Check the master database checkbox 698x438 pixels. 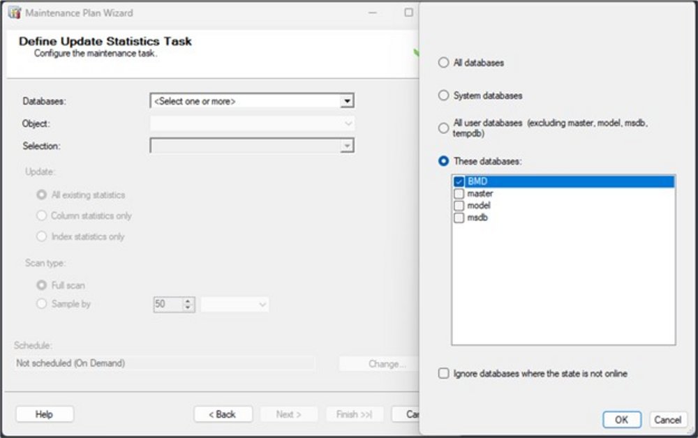click(459, 194)
